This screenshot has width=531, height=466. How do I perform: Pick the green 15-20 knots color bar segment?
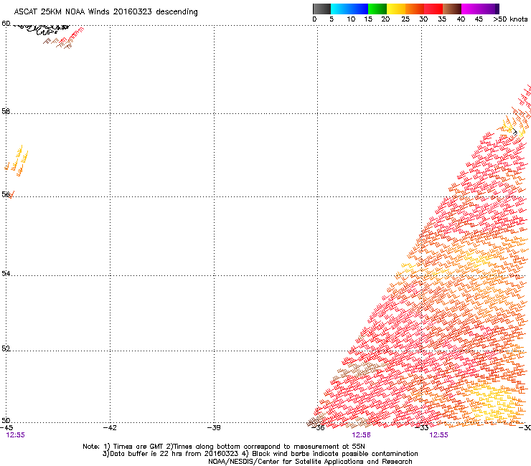pos(377,9)
